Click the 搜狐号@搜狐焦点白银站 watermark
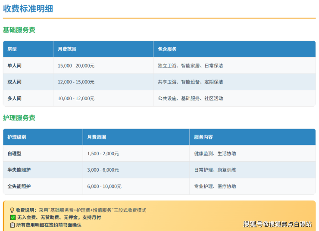This screenshot has width=319, height=231. [x=277, y=224]
